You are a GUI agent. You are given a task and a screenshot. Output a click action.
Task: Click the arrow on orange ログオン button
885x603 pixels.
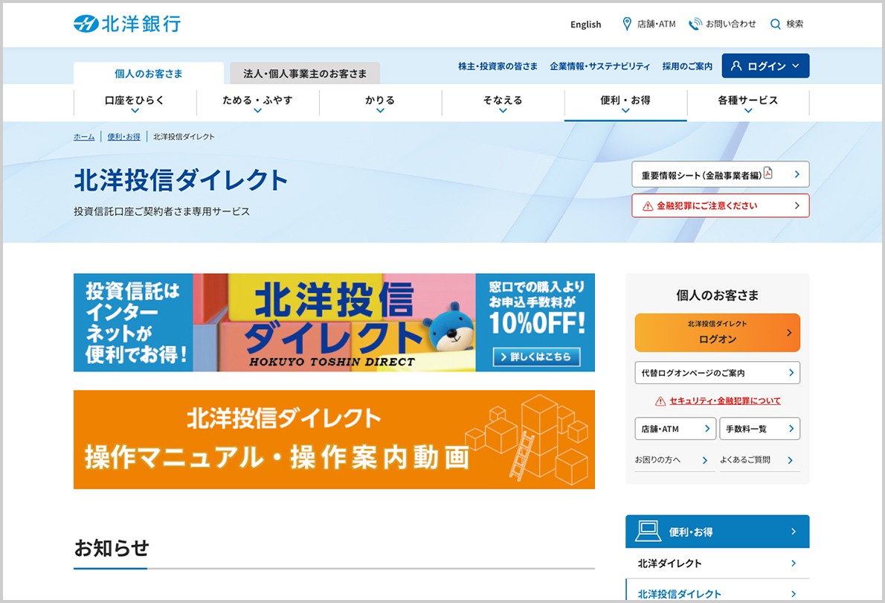(x=789, y=332)
